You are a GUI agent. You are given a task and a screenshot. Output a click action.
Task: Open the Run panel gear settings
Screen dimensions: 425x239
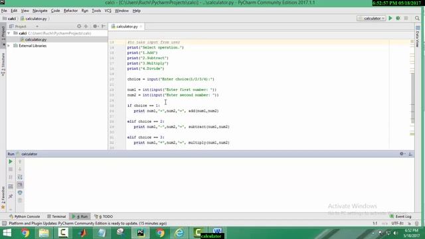pos(402,154)
